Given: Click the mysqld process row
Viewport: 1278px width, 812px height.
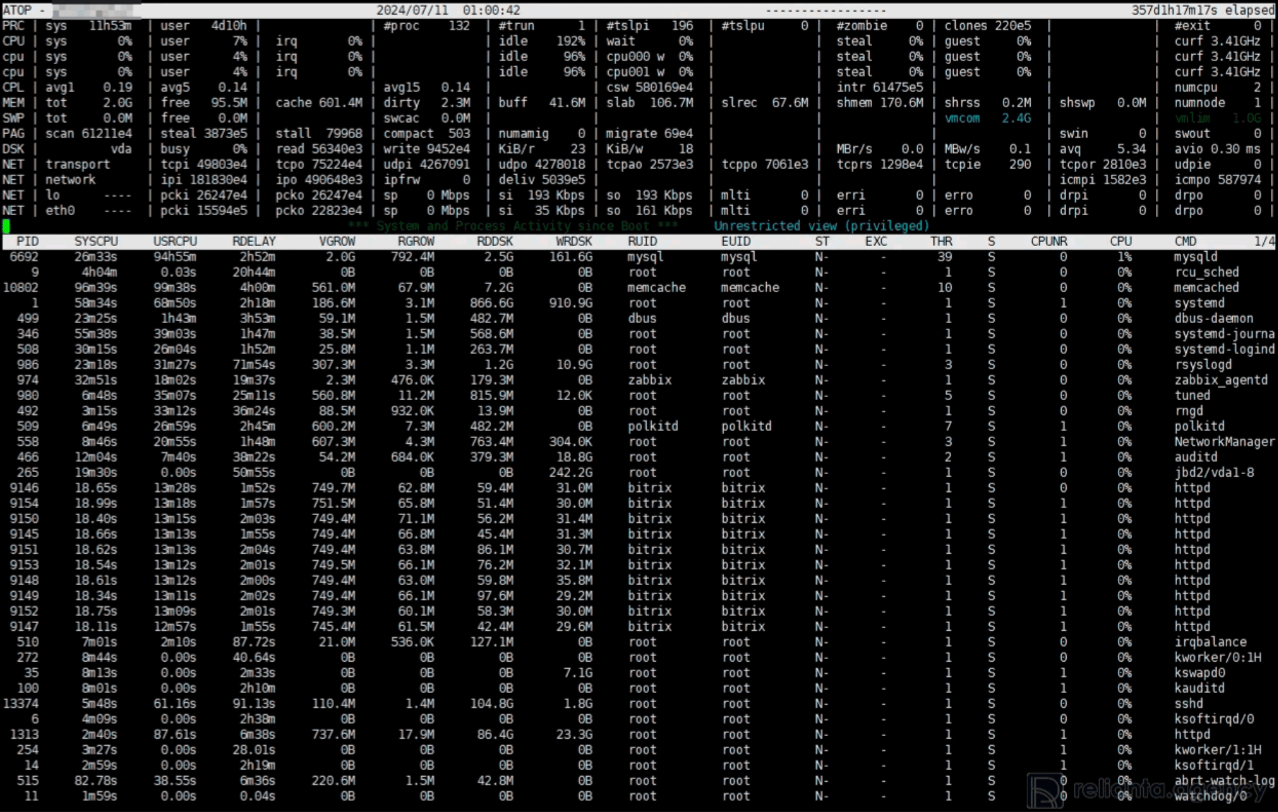Looking at the screenshot, I should point(1195,257).
